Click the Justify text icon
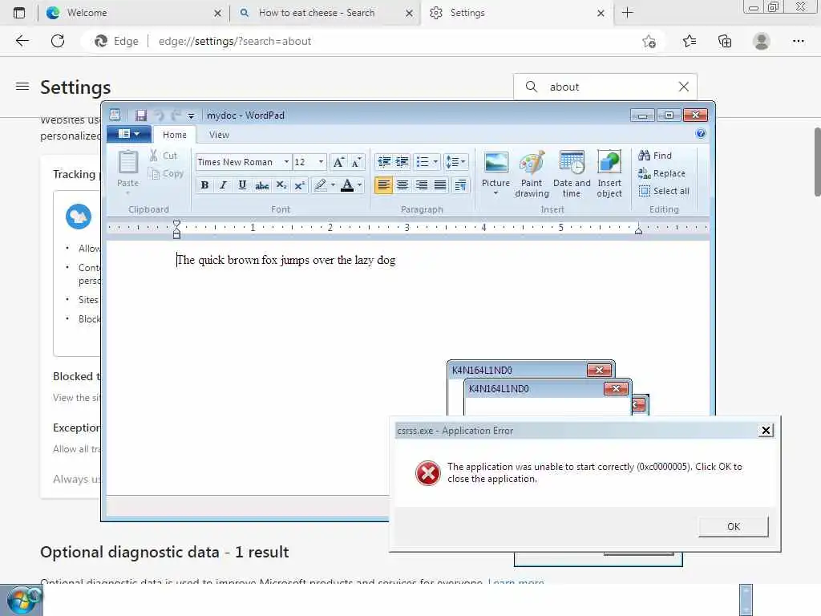The width and height of the screenshot is (821, 616). [x=440, y=185]
